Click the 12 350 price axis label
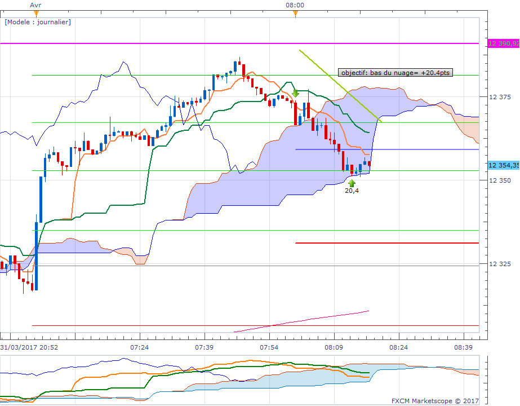 [500, 180]
